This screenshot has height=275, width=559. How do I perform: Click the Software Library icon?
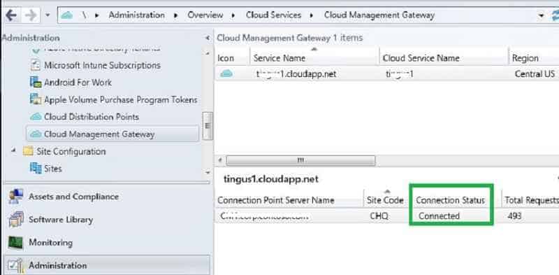click(16, 219)
